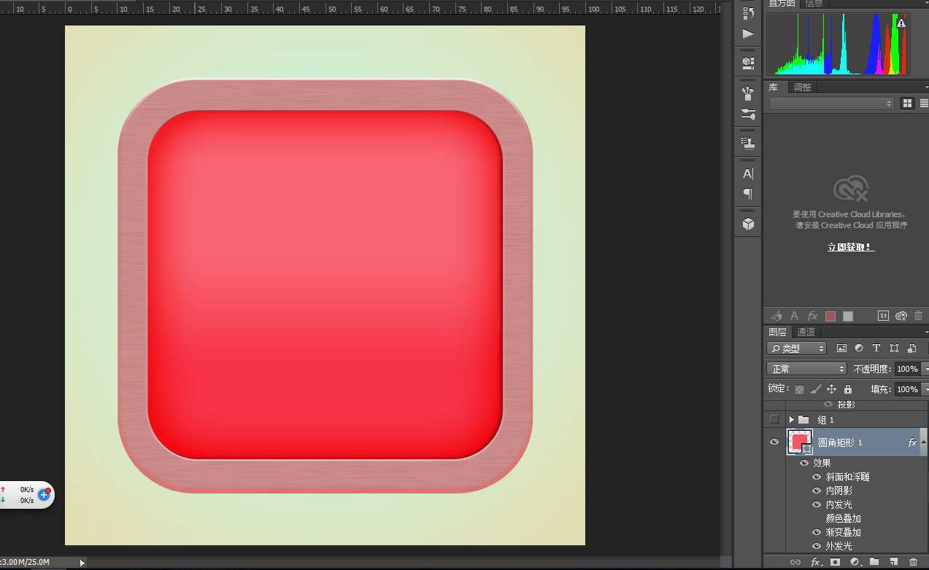Screen dimensions: 929x570
Task: Hide the 圆角矩形 1 layer
Action: (774, 442)
